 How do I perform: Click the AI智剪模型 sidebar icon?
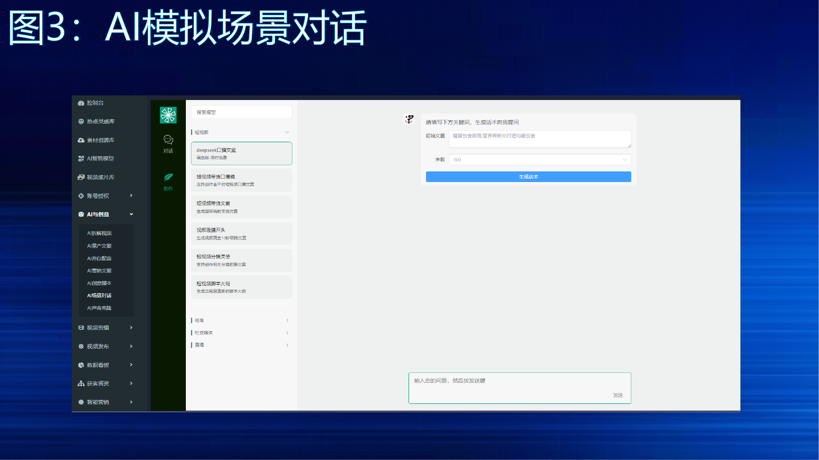(x=81, y=158)
